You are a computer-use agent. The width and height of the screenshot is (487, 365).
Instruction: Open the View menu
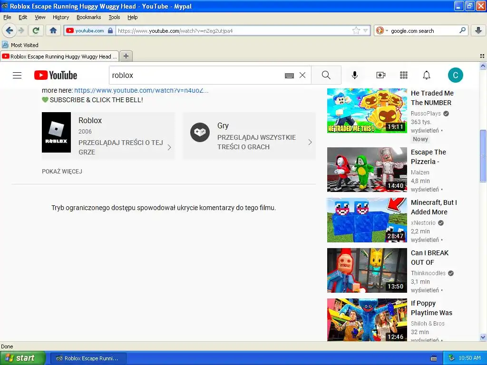pyautogui.click(x=40, y=17)
